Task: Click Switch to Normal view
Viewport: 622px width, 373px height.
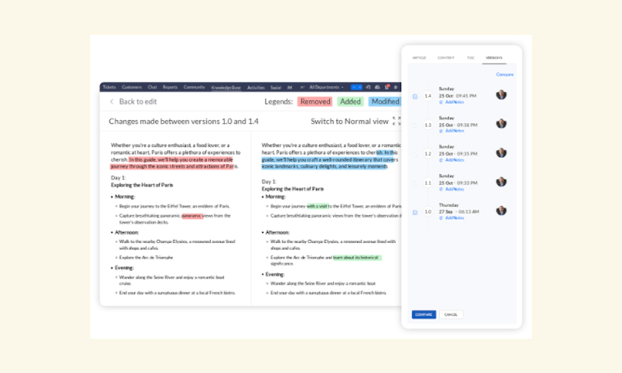Action: [350, 121]
